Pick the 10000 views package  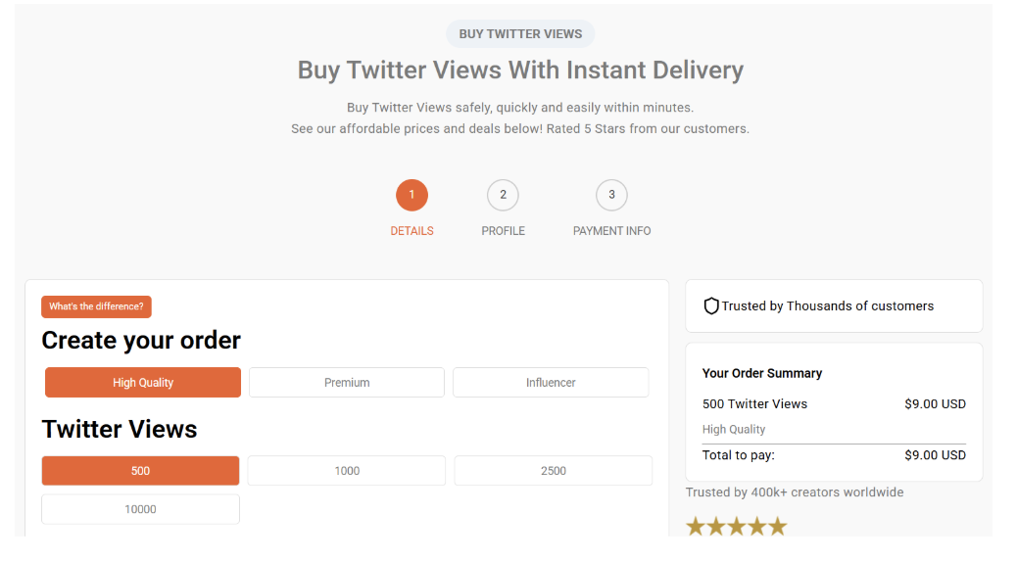(x=140, y=509)
